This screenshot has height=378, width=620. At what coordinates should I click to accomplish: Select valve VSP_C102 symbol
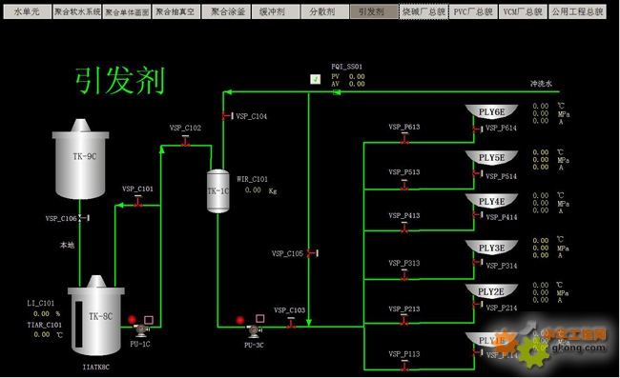pos(185,141)
